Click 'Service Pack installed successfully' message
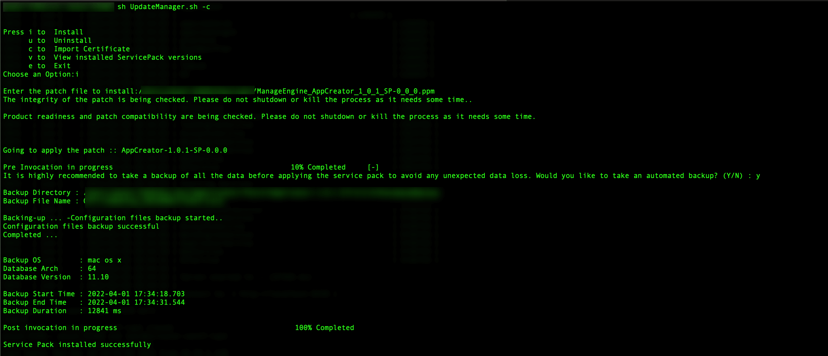The height and width of the screenshot is (356, 828). [77, 345]
